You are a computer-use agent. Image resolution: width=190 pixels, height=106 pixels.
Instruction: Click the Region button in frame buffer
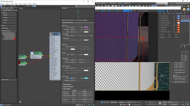(x=126, y=11)
